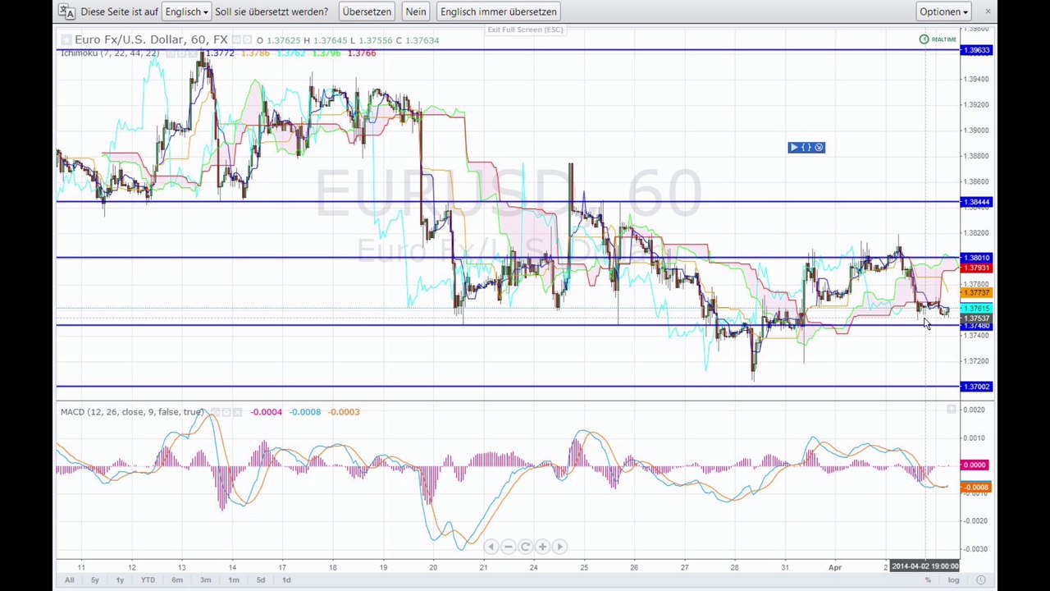Click the MACD pane top-right corner icon
Screen dimensions: 1050x591
click(x=952, y=409)
